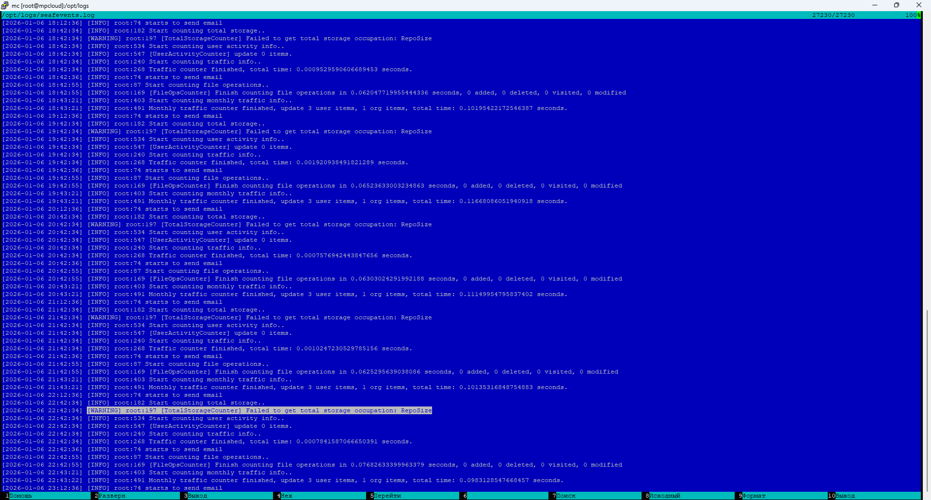This screenshot has height=500, width=931.
Task: Click the /opt/logs/seafevents.log path in header
Action: point(48,15)
